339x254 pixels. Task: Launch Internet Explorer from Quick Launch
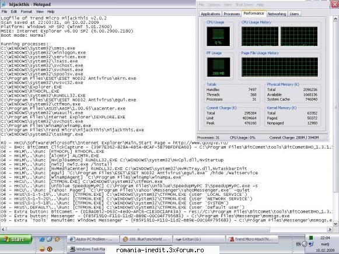tap(42, 239)
